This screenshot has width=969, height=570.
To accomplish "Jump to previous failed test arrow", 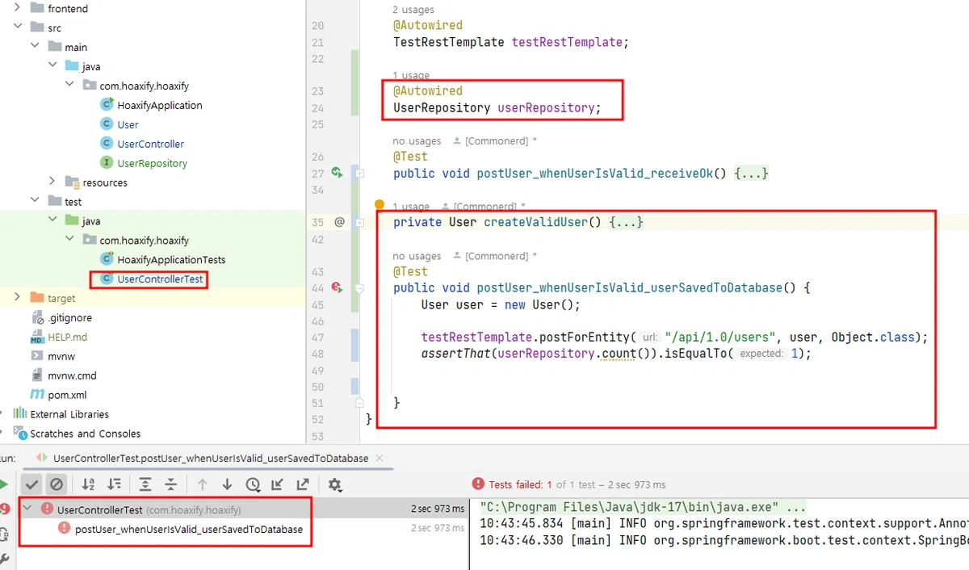I will pos(203,484).
